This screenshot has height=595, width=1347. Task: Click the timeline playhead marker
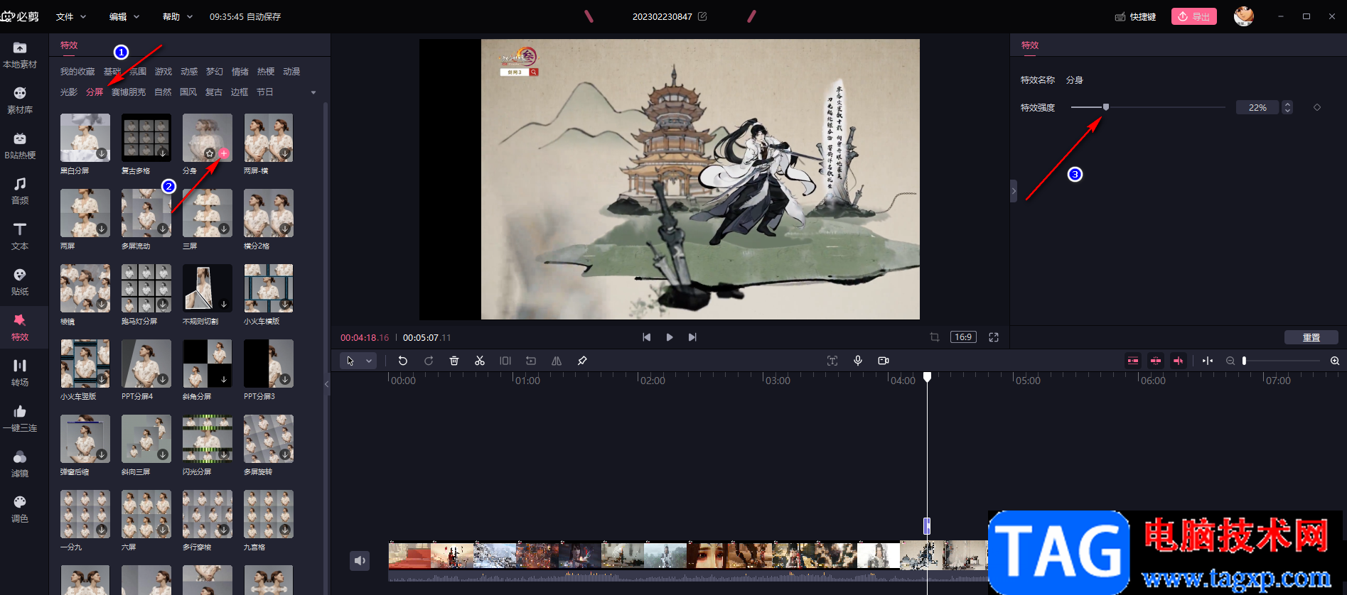(927, 377)
